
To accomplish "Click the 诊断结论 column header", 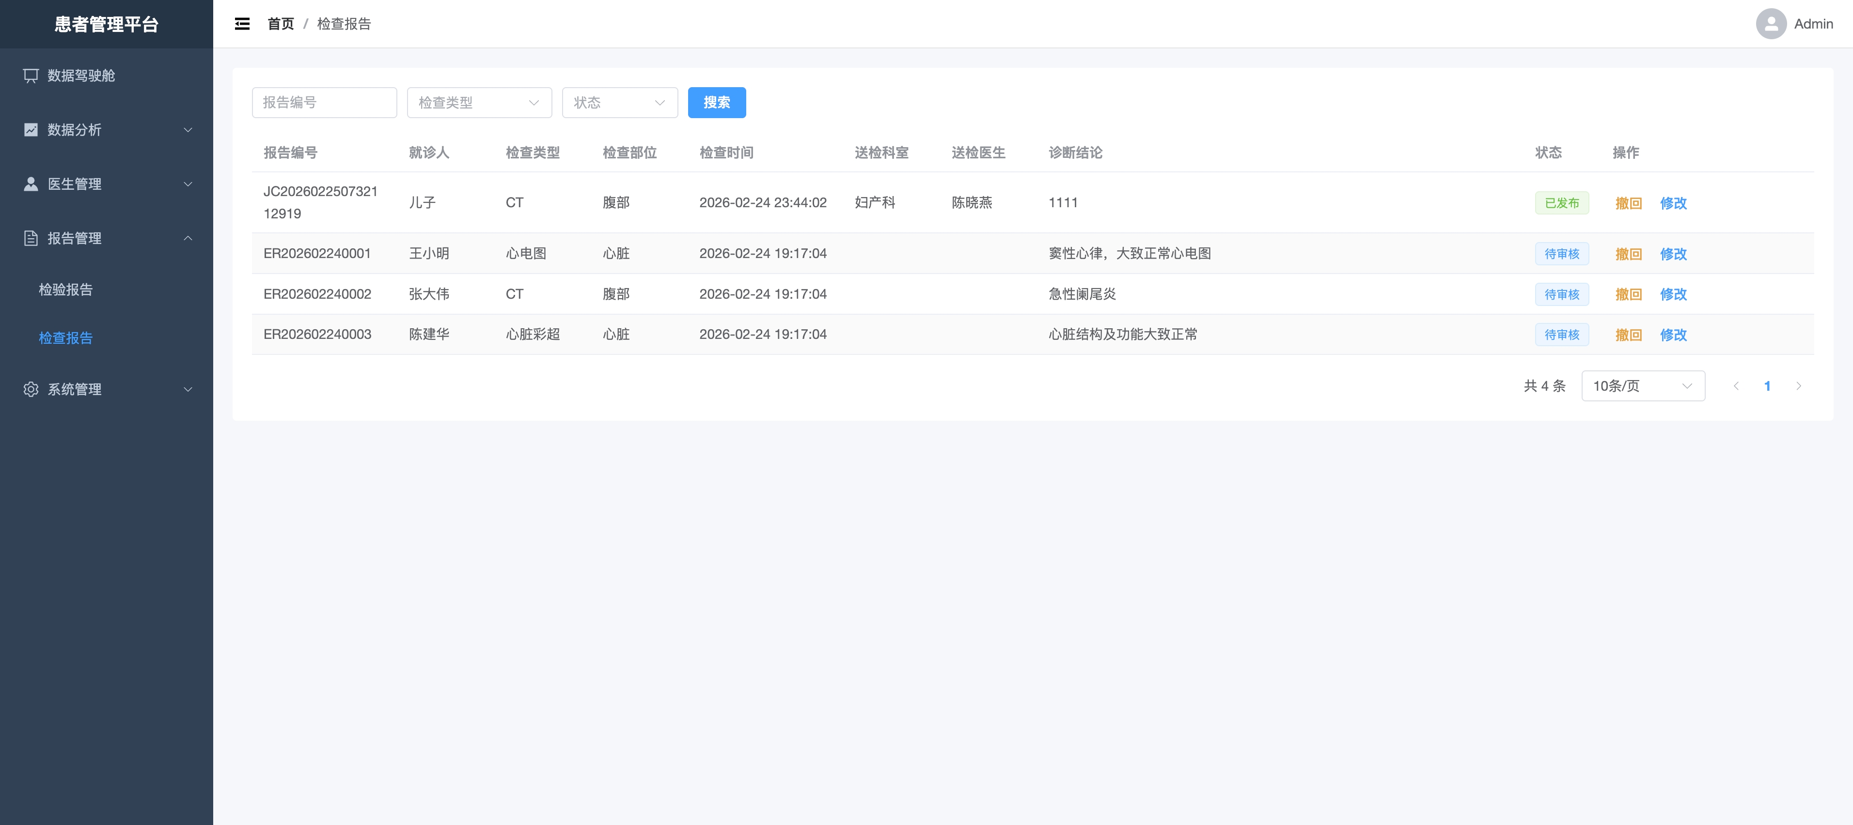I will click(x=1075, y=153).
